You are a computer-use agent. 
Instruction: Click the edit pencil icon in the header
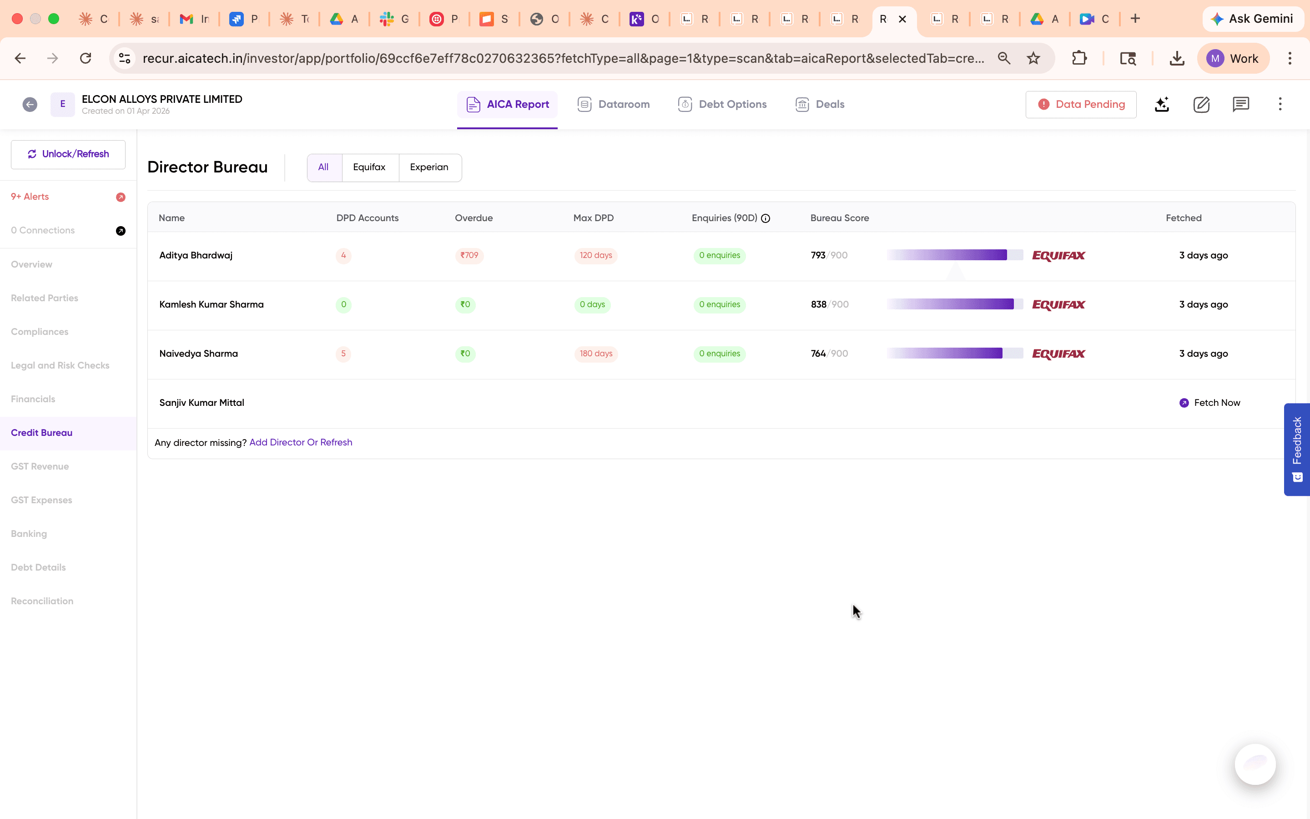(1201, 104)
